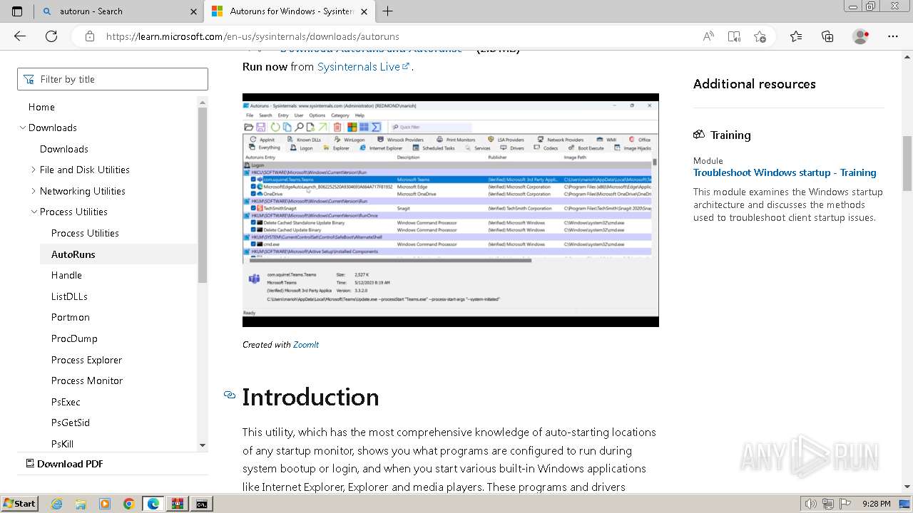Expand File and Disk Utilities node
The height and width of the screenshot is (513, 913).
point(34,170)
